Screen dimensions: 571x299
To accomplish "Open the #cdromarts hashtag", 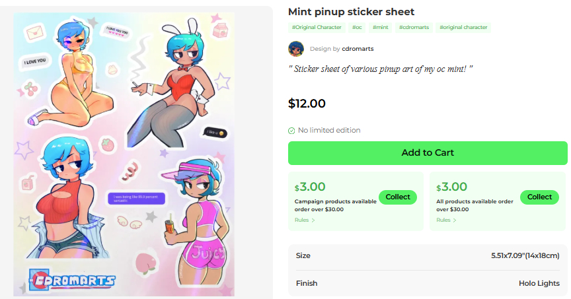I will click(414, 28).
